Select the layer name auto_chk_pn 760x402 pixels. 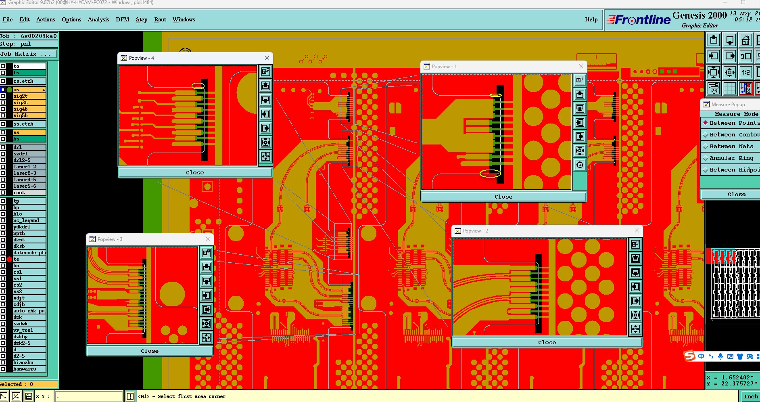(x=29, y=311)
